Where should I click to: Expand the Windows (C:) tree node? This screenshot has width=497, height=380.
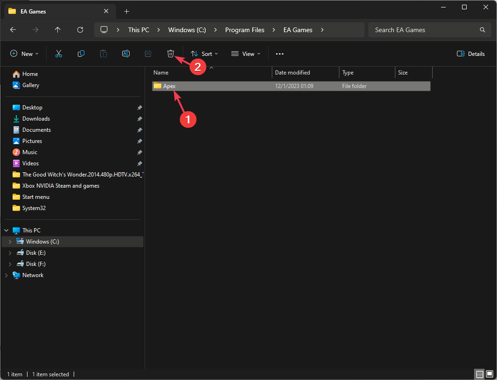click(x=10, y=242)
